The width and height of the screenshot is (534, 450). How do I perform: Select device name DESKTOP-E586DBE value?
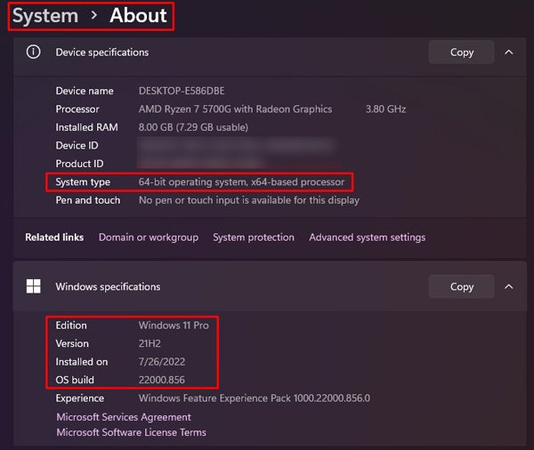pos(182,91)
